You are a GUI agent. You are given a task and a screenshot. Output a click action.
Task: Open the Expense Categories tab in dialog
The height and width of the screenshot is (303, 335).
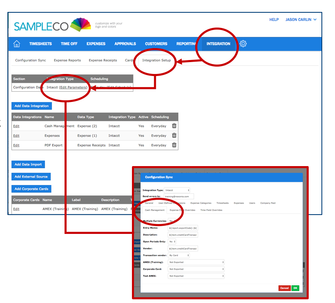[x=201, y=203]
